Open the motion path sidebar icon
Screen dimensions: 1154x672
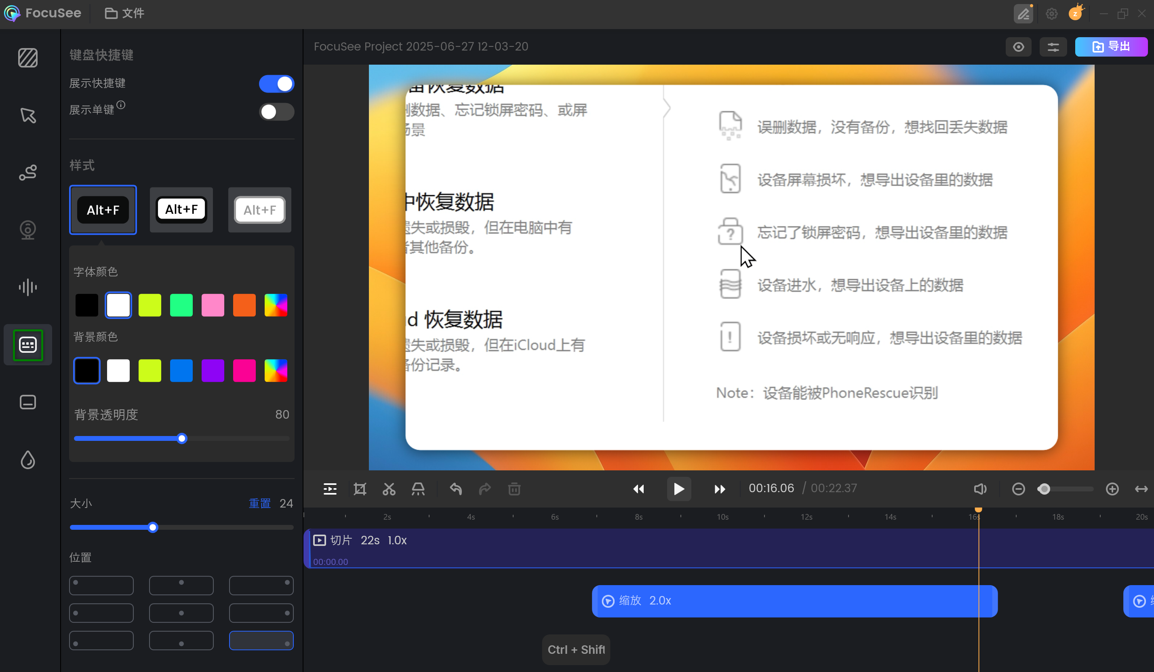tap(28, 173)
